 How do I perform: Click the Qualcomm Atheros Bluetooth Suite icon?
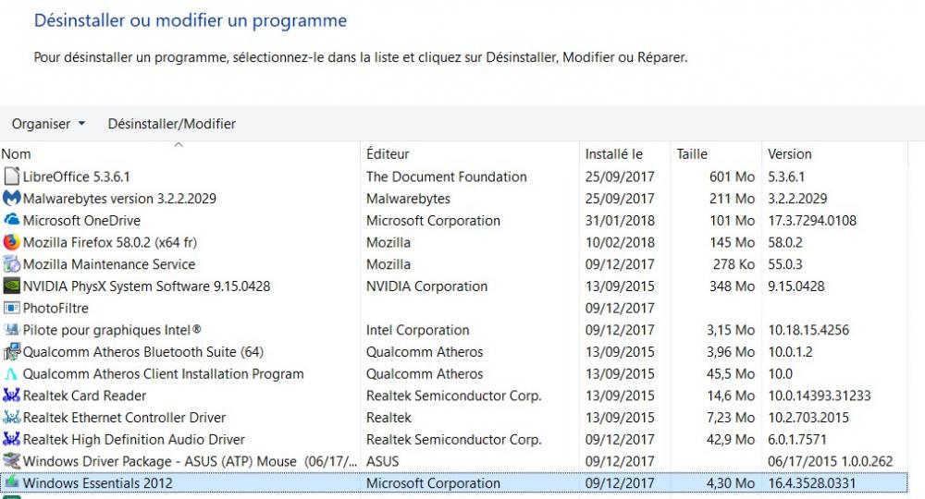coord(11,352)
